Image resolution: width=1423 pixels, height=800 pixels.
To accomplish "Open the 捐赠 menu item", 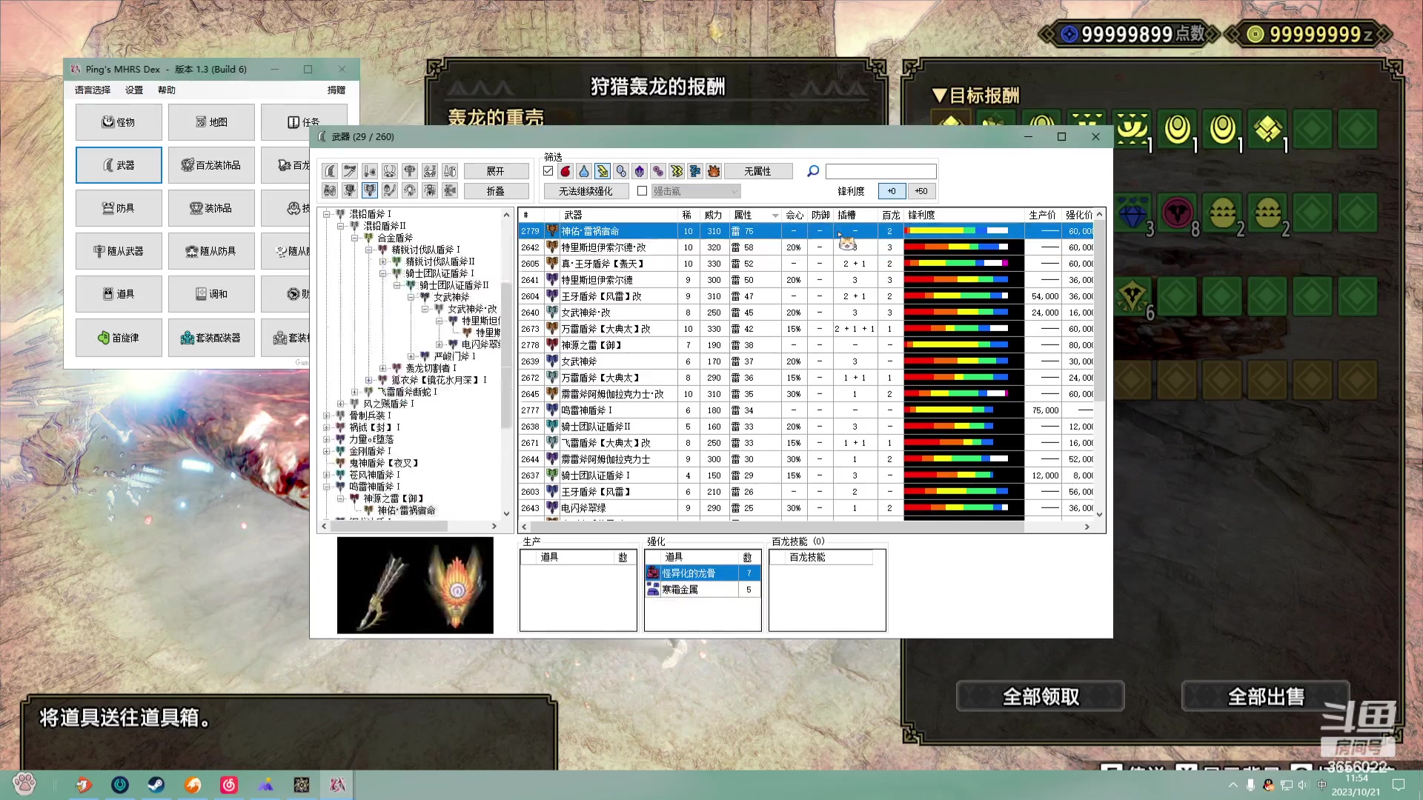I will click(x=336, y=90).
